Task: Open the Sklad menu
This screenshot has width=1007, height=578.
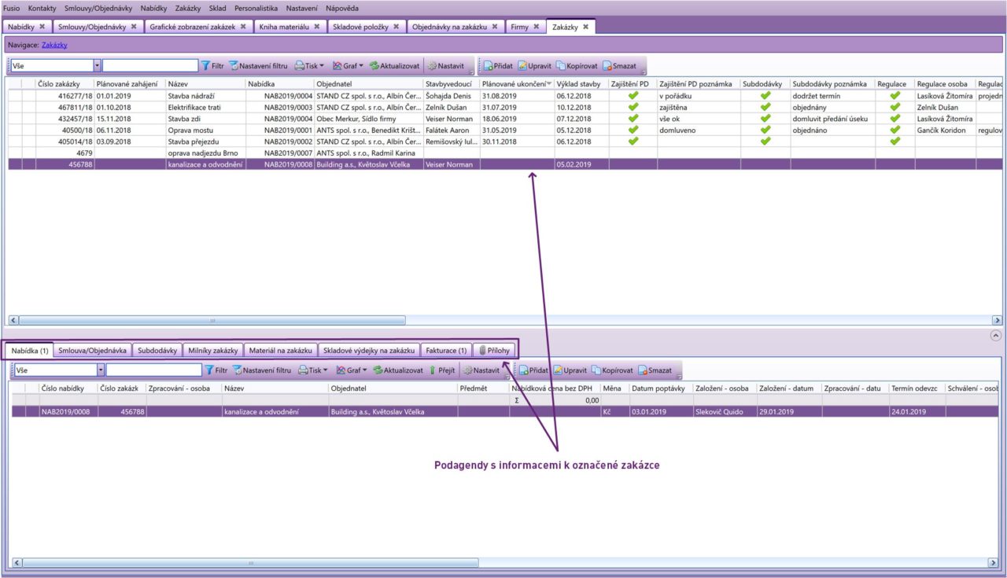Action: pyautogui.click(x=217, y=8)
